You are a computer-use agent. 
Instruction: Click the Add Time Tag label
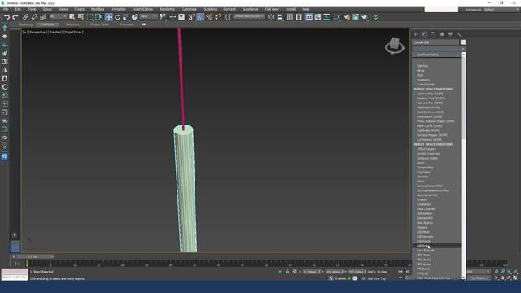[376, 278]
